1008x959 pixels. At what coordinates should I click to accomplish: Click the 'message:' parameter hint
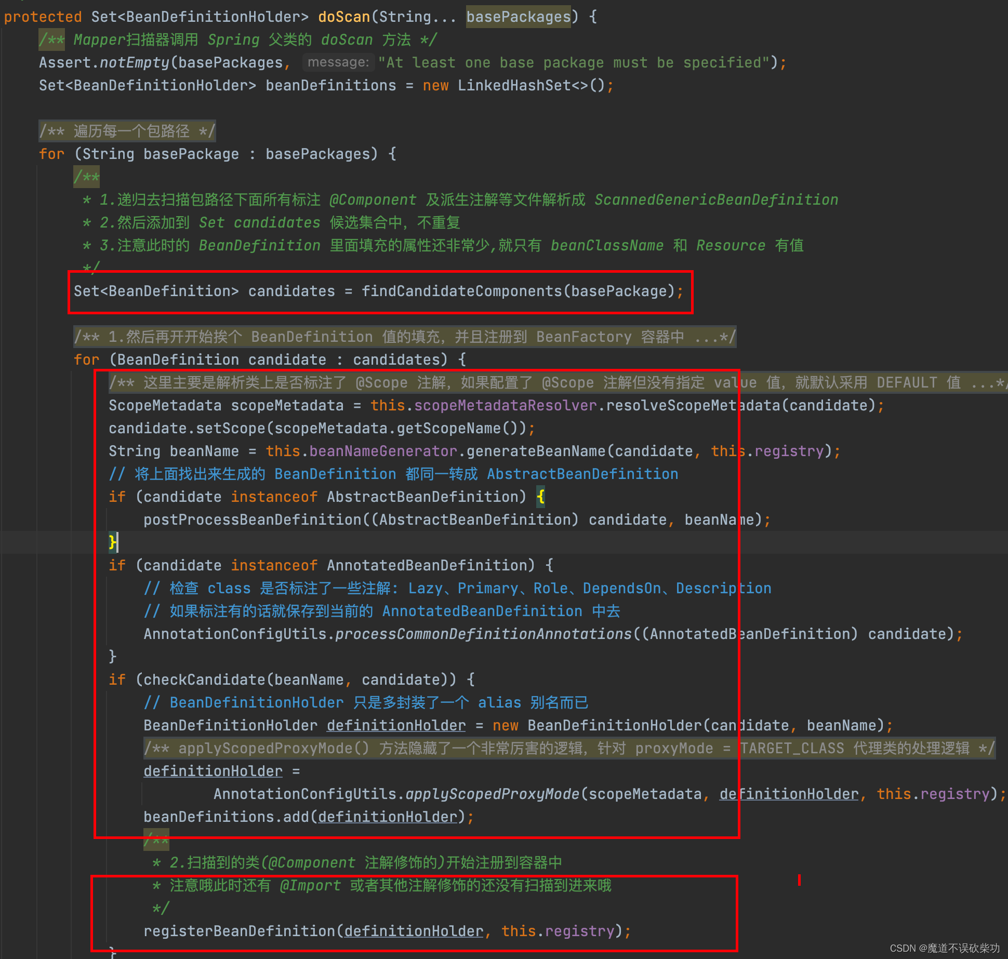(x=338, y=62)
